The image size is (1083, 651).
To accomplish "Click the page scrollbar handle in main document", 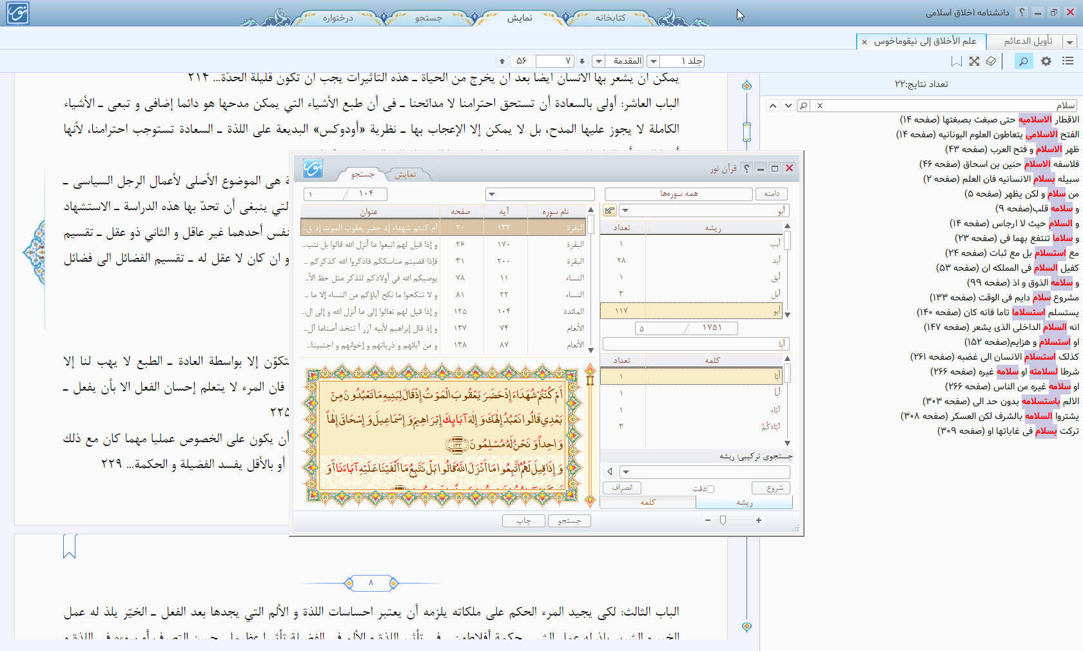I will click(746, 131).
